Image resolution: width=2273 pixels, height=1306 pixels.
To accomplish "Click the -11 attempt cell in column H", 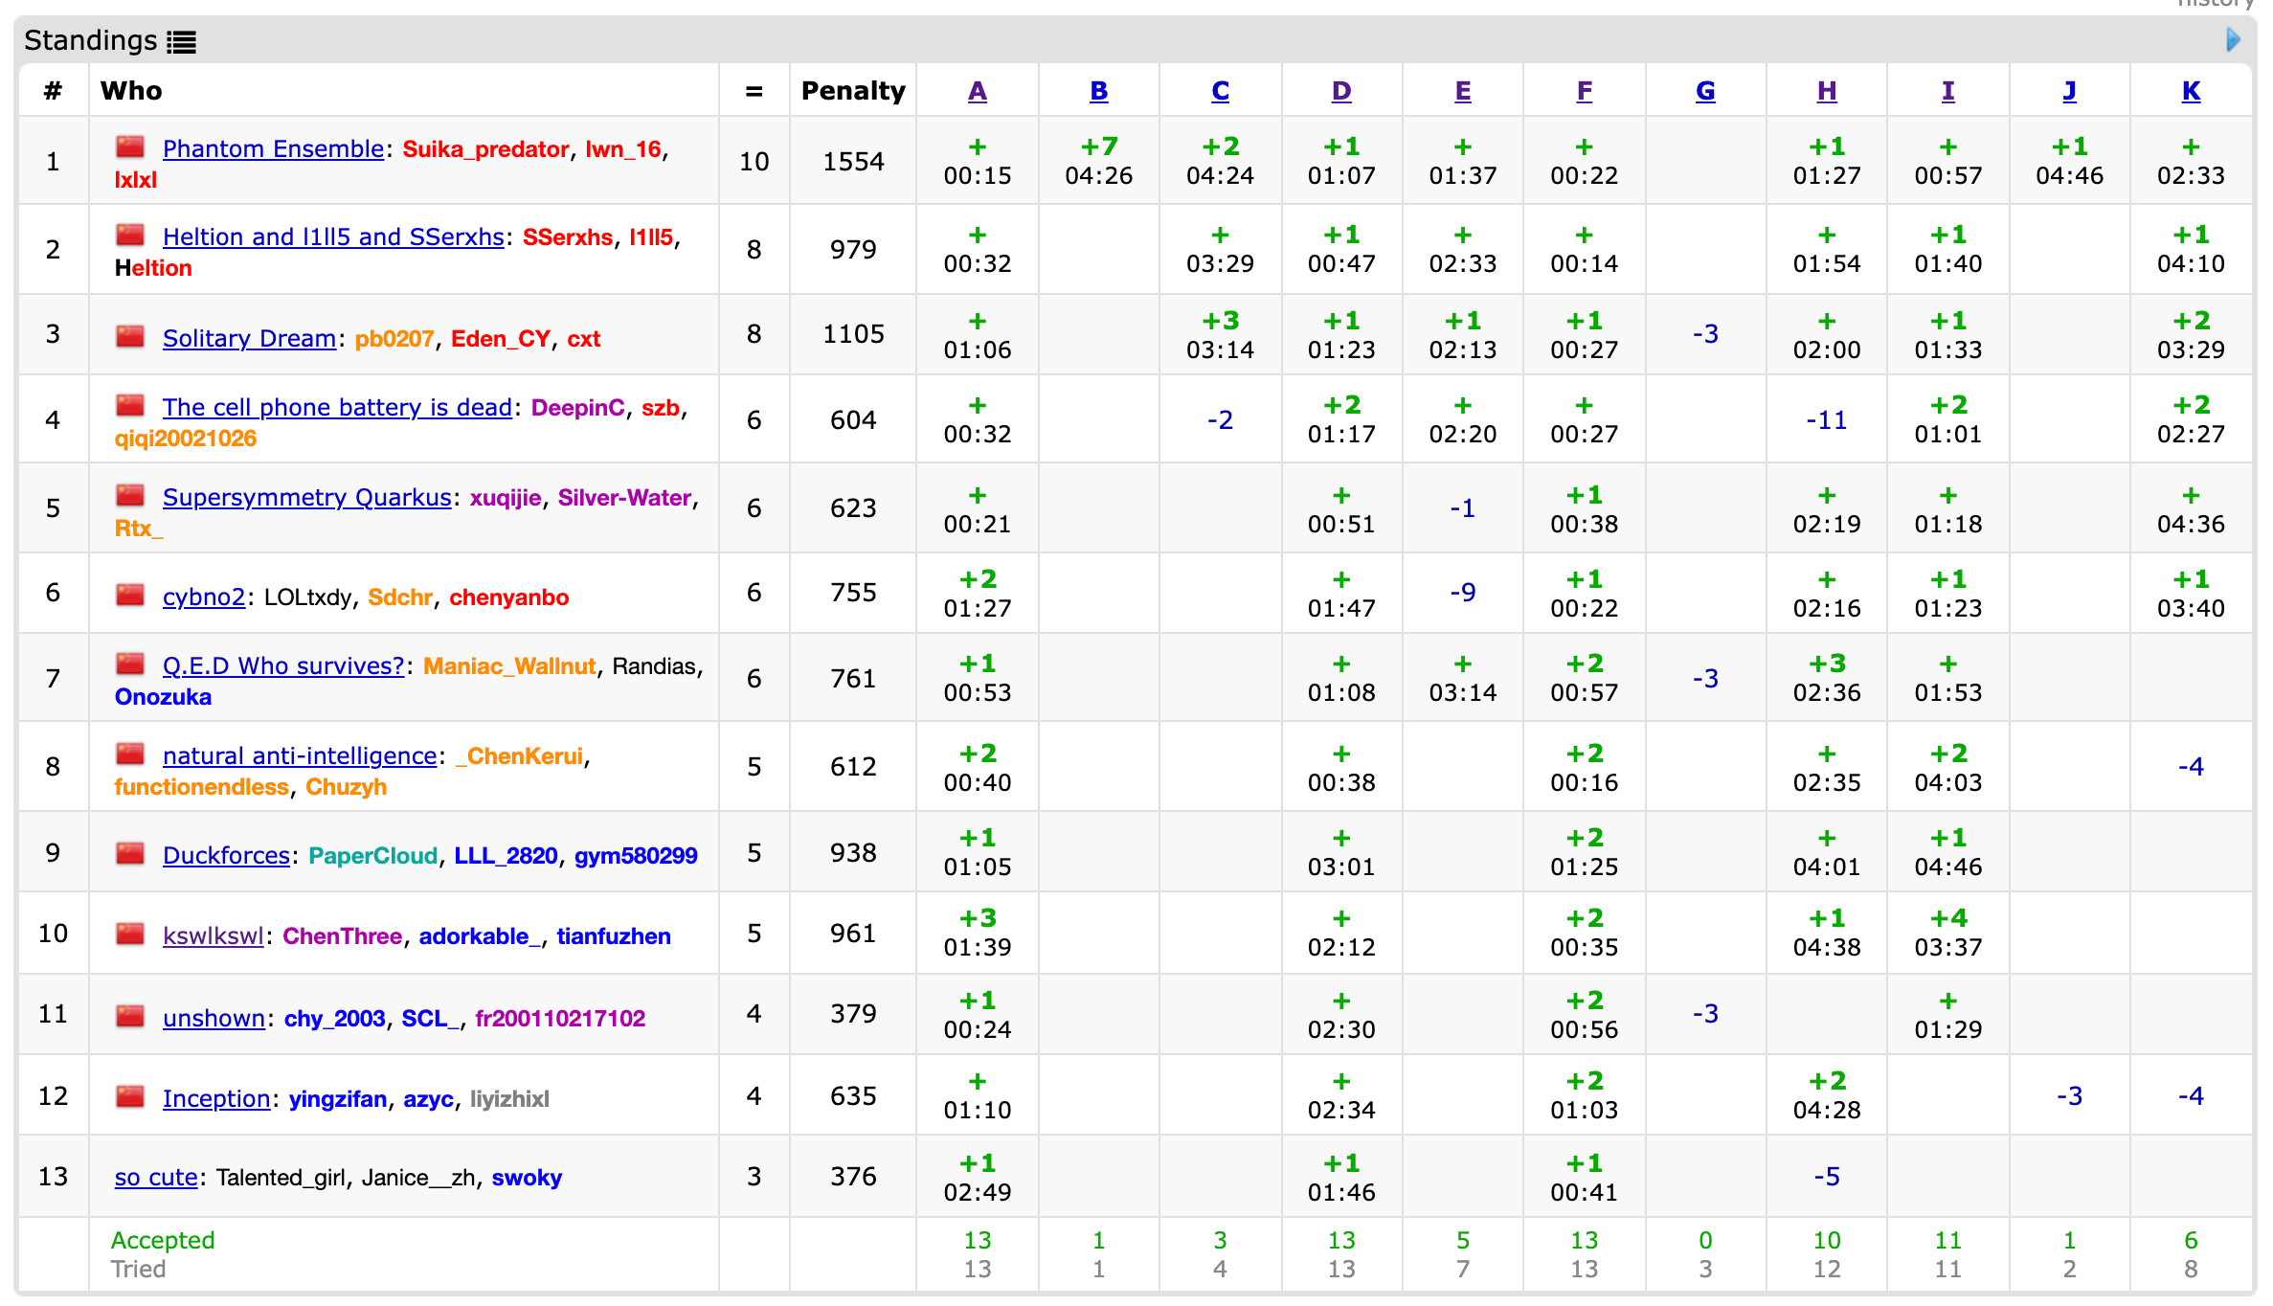I will pos(1826,420).
